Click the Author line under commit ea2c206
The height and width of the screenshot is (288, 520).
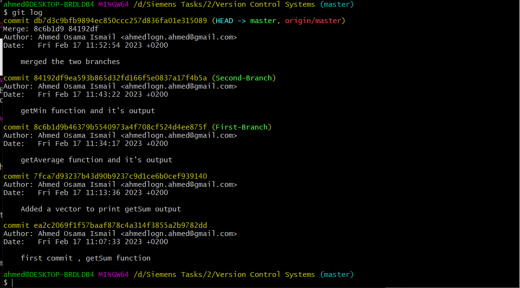120,234
